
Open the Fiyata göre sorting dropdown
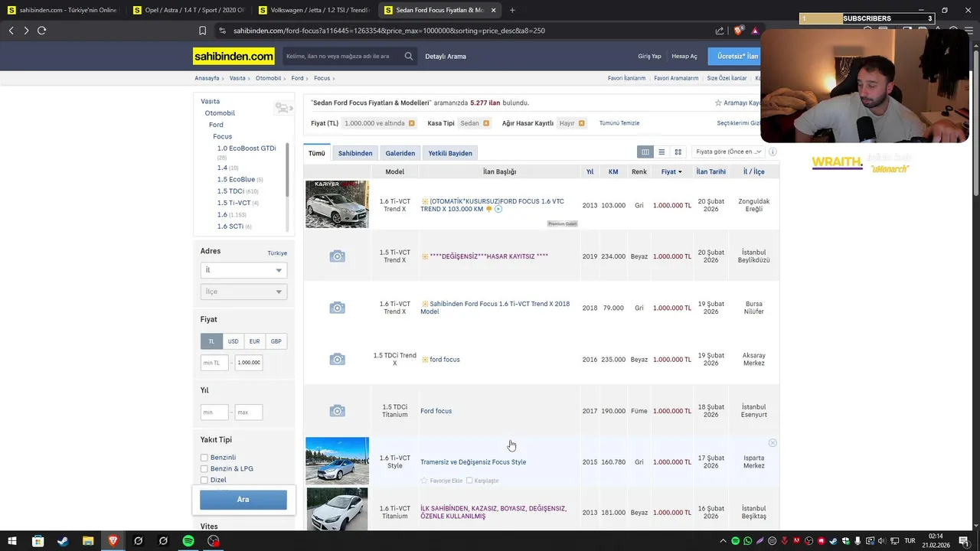(727, 152)
